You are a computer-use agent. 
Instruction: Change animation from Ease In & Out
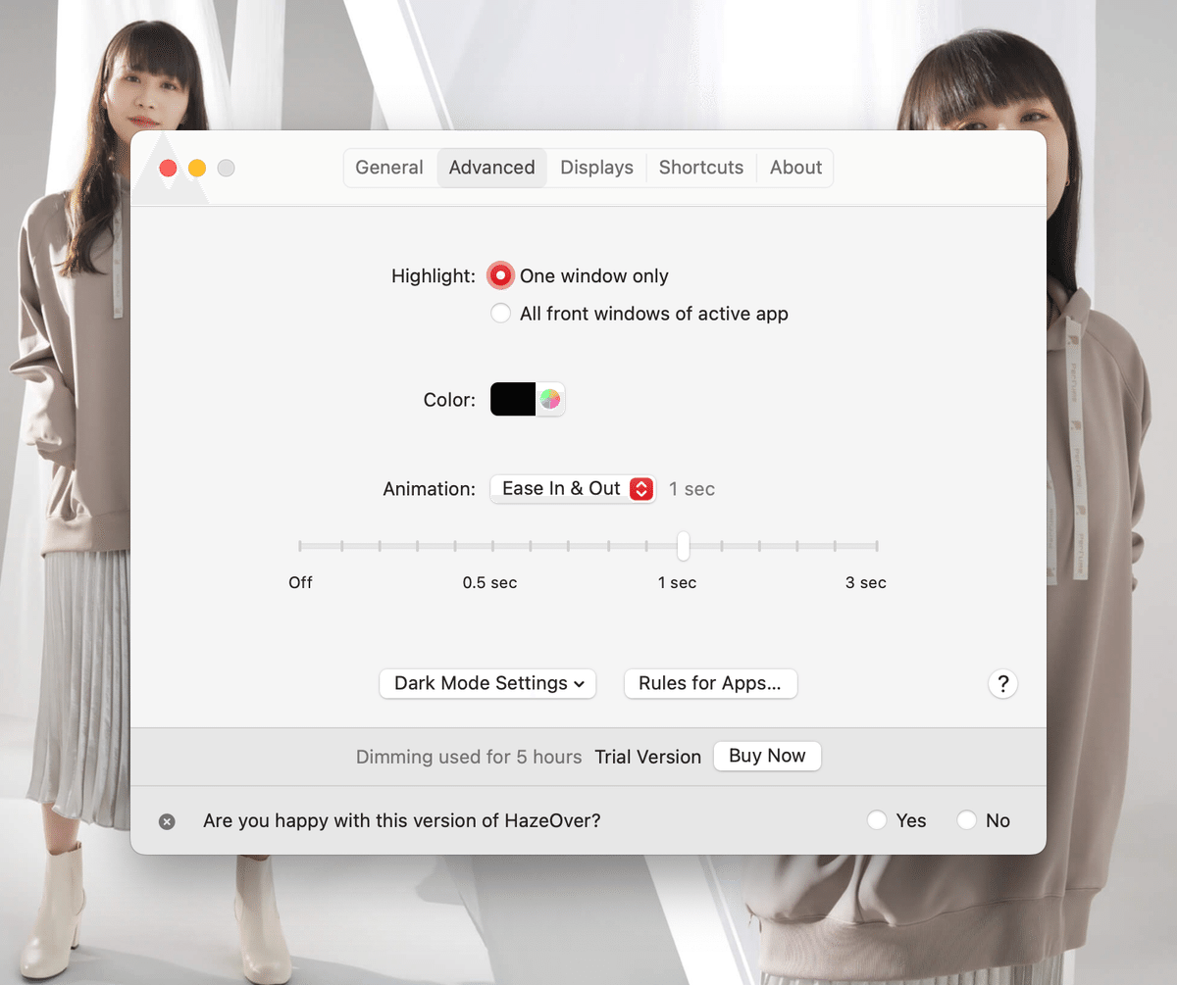point(573,488)
